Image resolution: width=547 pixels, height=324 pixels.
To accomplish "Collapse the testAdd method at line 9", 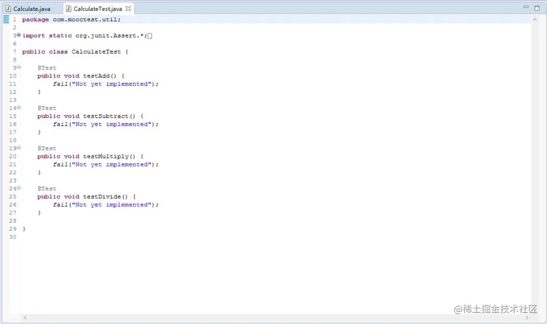I will tap(19, 67).
